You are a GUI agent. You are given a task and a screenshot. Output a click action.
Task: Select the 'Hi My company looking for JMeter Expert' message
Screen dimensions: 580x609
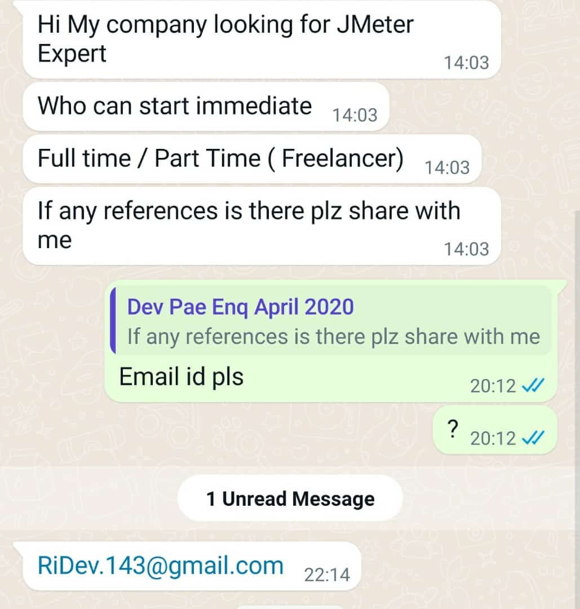[x=262, y=39]
